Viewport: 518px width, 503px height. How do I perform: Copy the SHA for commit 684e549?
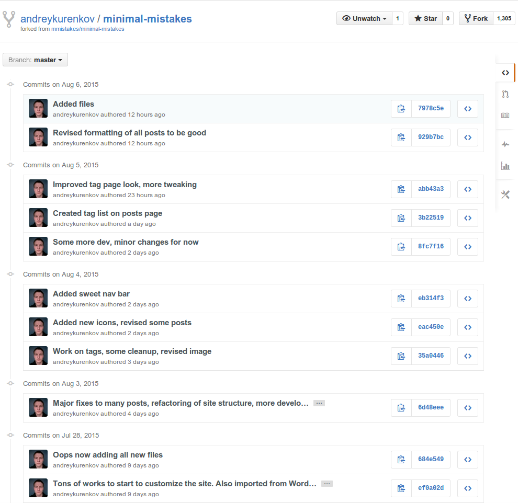point(401,460)
